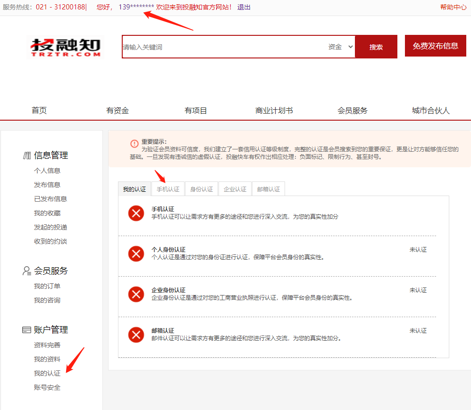Click the keyword search input field
The image size is (471, 410).
222,47
